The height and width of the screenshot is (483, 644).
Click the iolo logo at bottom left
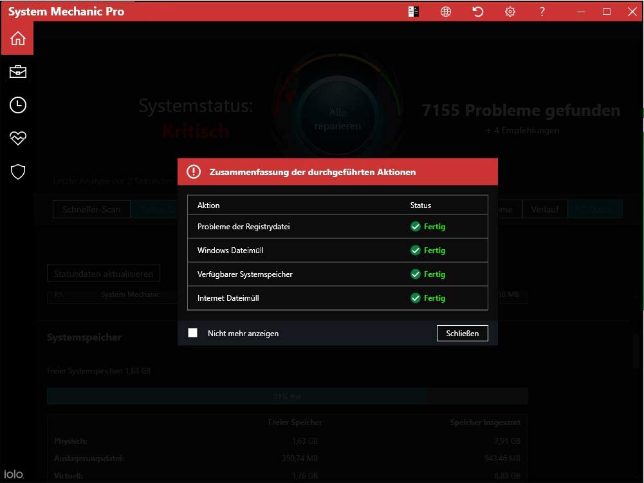14,475
